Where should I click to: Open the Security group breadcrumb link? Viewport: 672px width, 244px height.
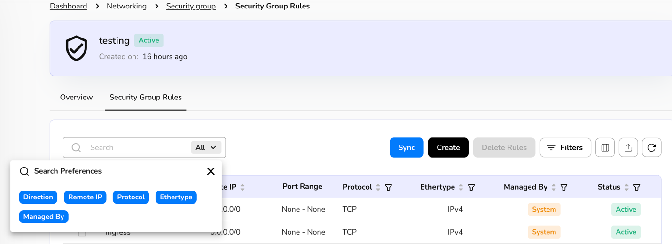(191, 6)
